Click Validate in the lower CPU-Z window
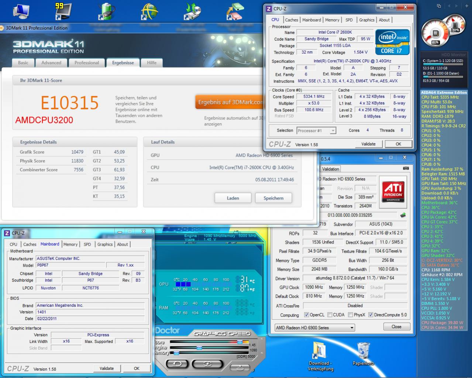This screenshot has width=472, height=378. tap(107, 368)
